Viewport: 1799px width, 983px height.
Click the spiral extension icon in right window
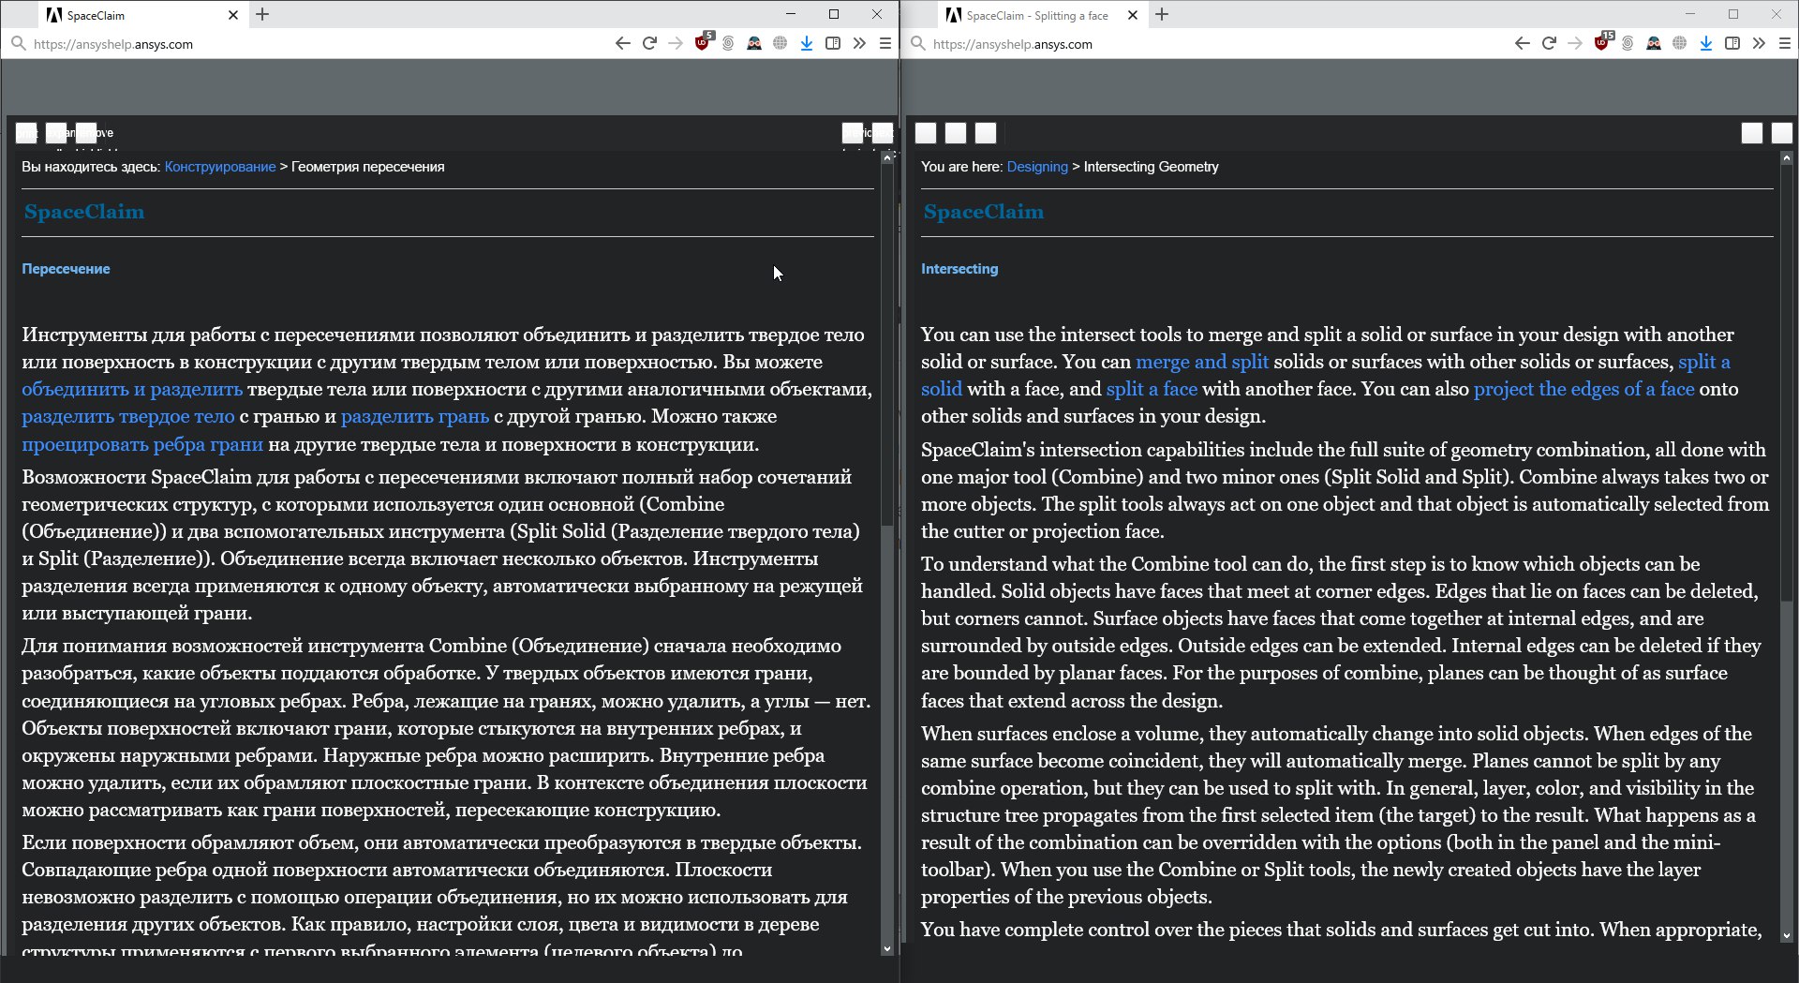(x=1628, y=43)
